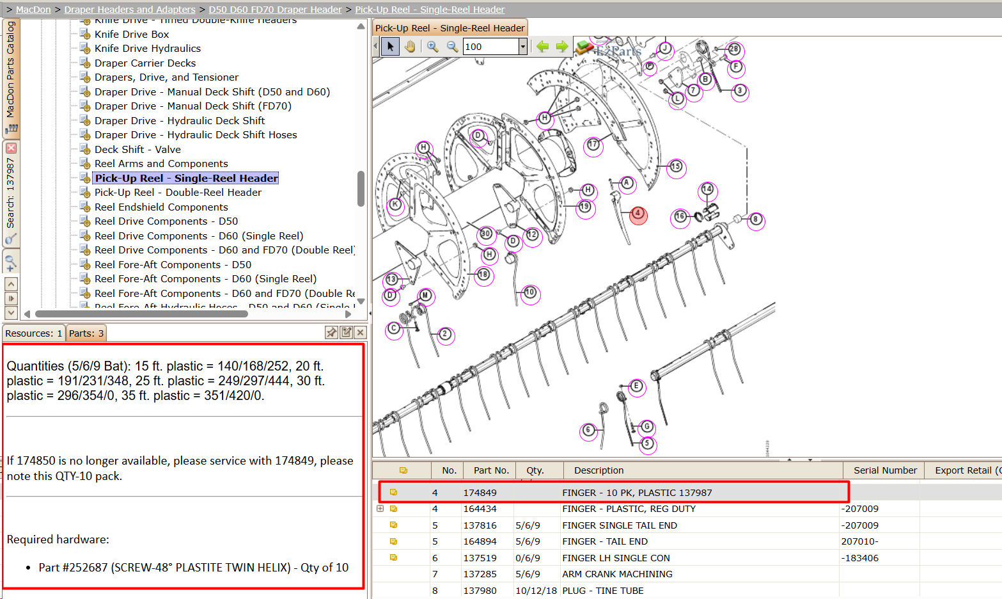
Task: Go to next diagram with green right arrow
Action: click(x=562, y=47)
